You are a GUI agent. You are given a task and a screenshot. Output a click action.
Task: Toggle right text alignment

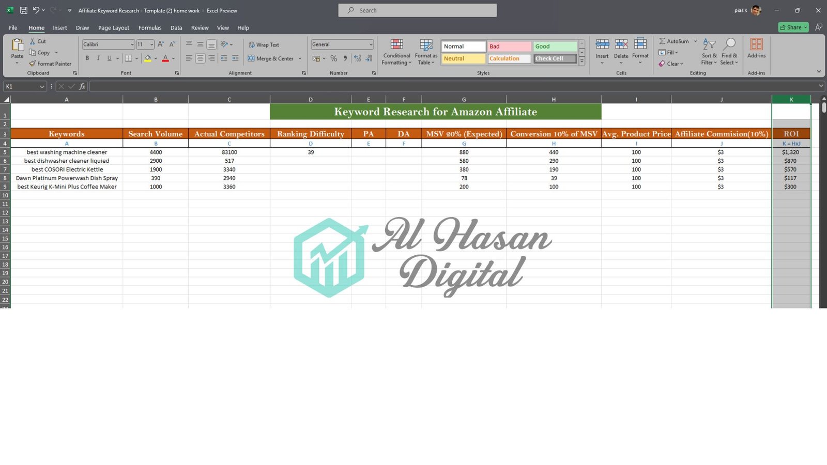click(x=211, y=58)
